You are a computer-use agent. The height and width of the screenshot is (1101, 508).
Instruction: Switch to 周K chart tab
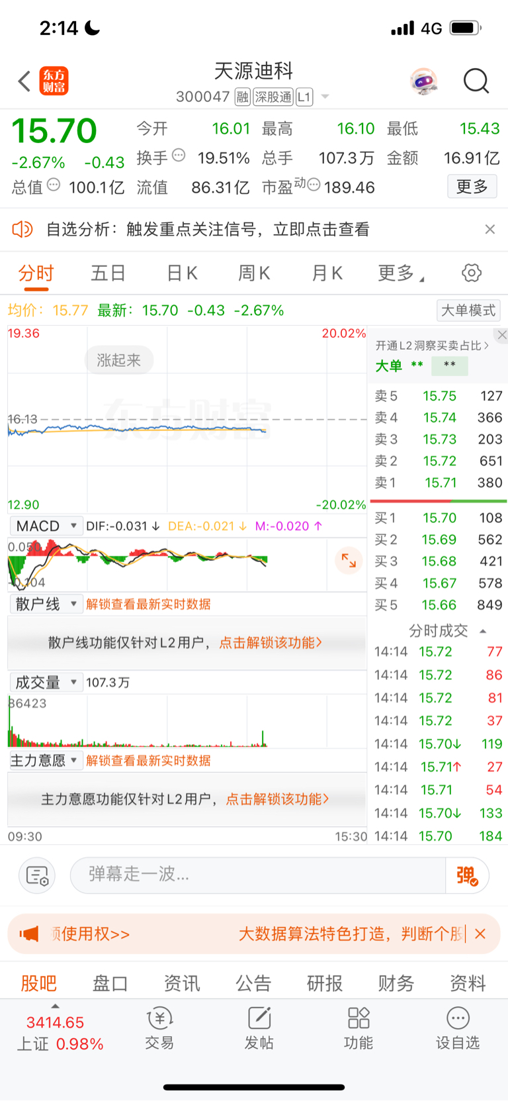pos(255,273)
